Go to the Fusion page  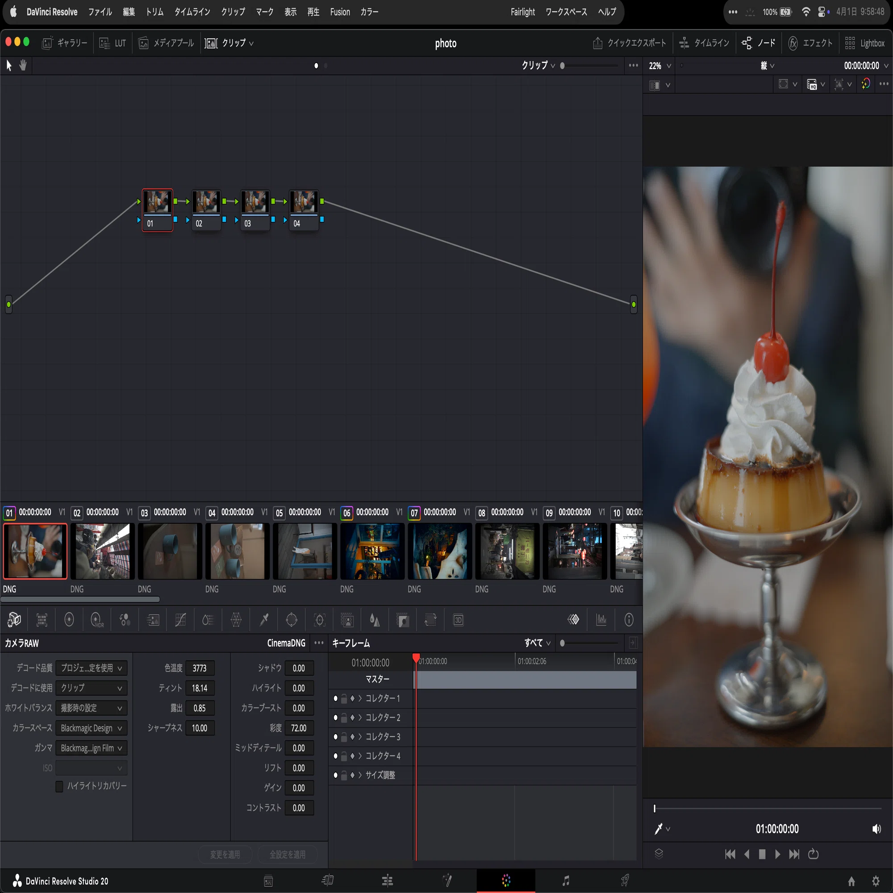tap(447, 880)
